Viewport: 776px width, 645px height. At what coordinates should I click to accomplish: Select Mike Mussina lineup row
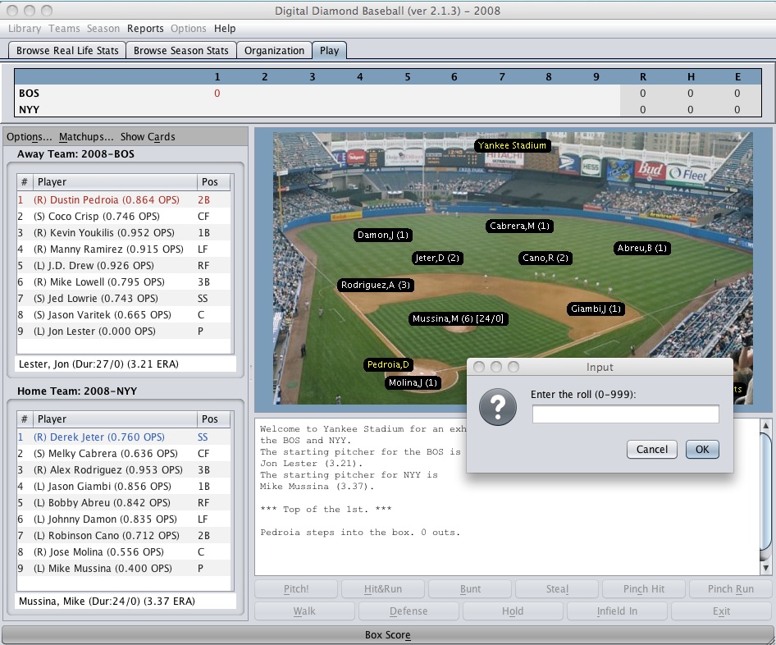click(x=124, y=569)
